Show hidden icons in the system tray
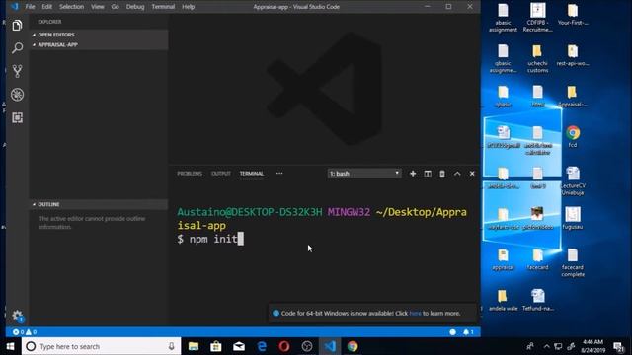 pyautogui.click(x=546, y=346)
